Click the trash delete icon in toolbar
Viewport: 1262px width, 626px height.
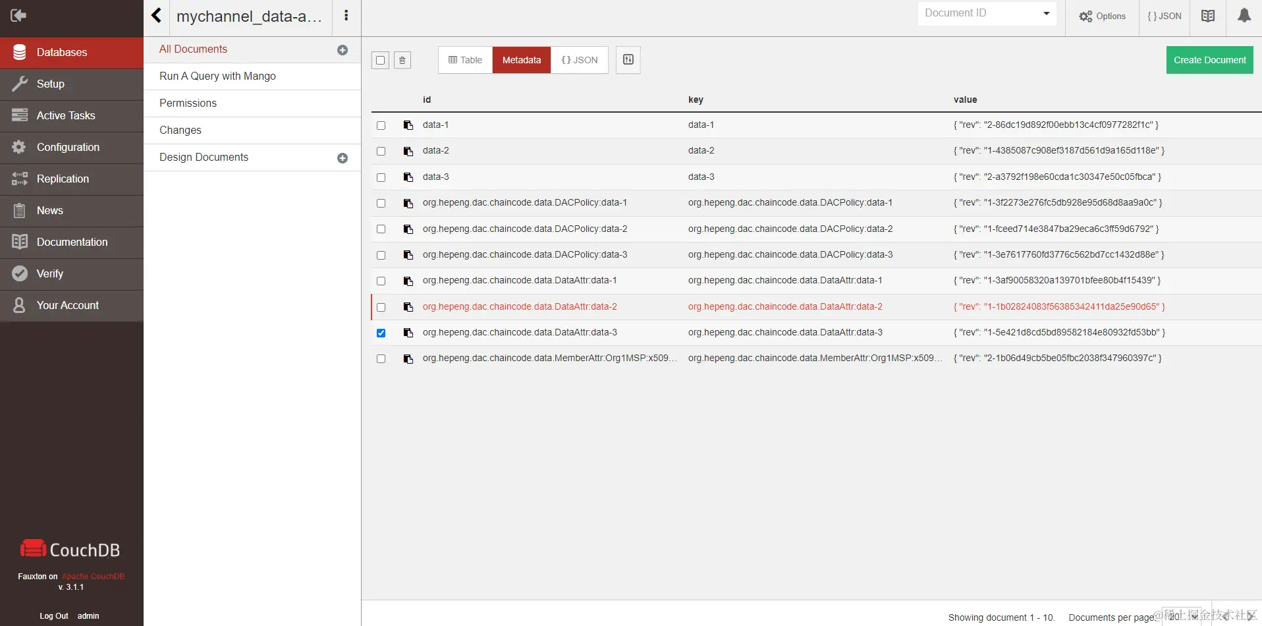pyautogui.click(x=402, y=60)
